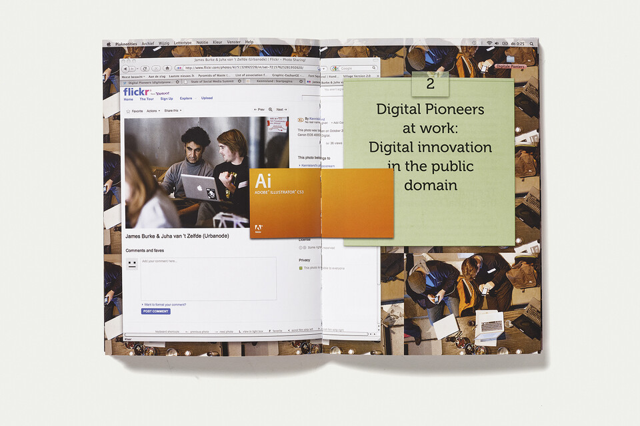
Task: Click the Favorite star icon
Action: coord(128,111)
